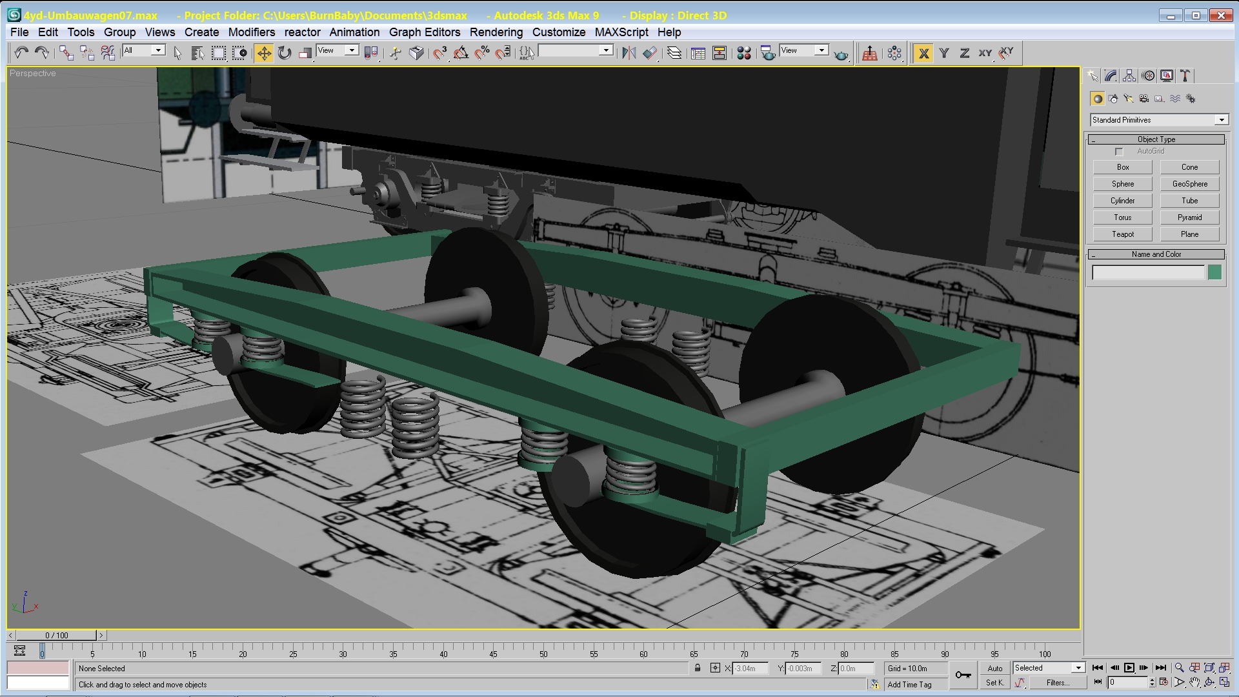Toggle the selection lock padlock
The height and width of the screenshot is (697, 1239).
click(698, 668)
